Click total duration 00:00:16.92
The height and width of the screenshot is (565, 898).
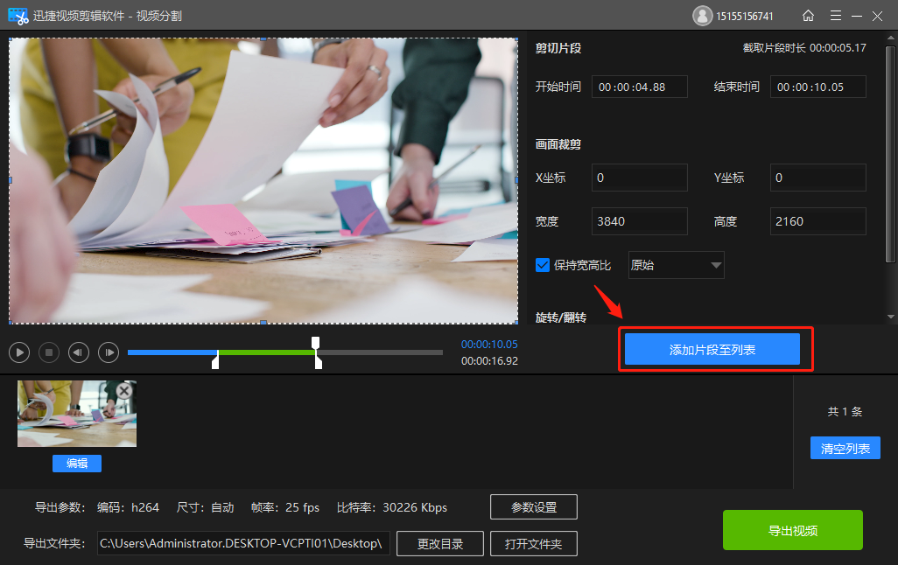[x=489, y=361]
